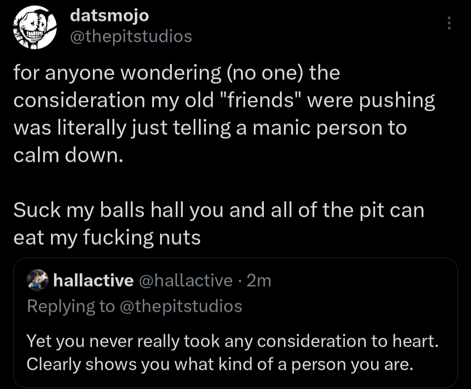This screenshot has height=389, width=471.
Task: Select the "was literally just telling" line
Action: click(209, 128)
